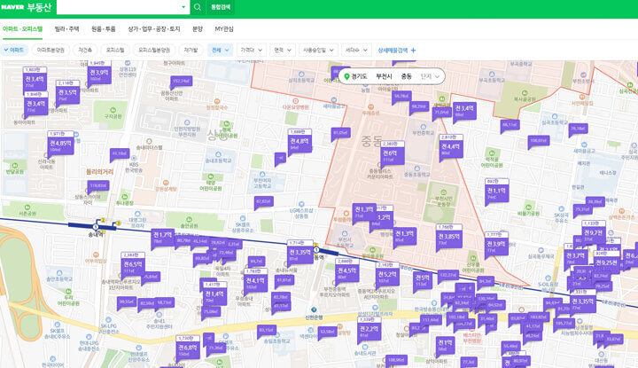Click the 비둘기공원 park icon

point(528,207)
